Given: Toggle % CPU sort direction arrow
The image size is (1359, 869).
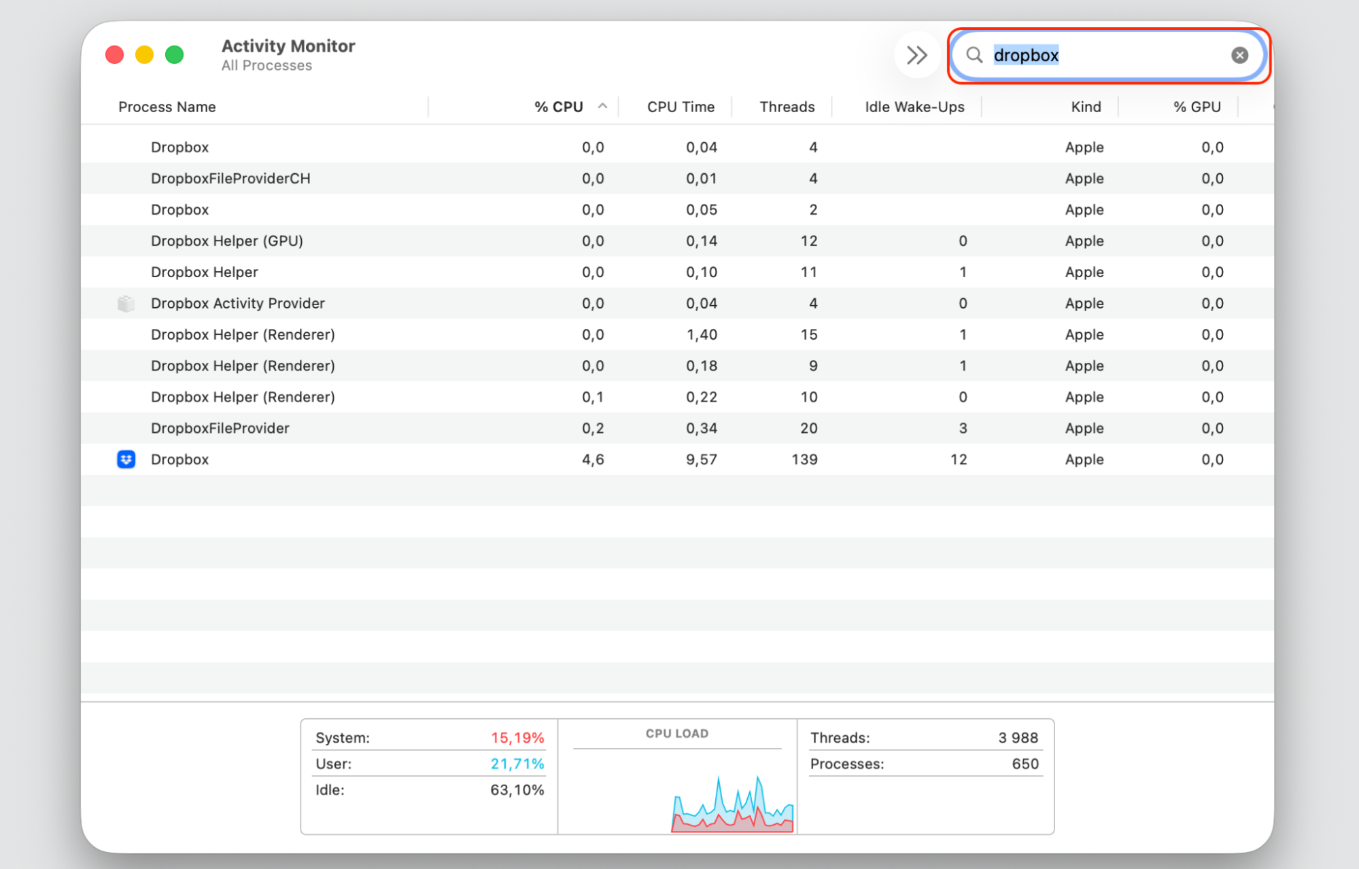Looking at the screenshot, I should [x=602, y=106].
